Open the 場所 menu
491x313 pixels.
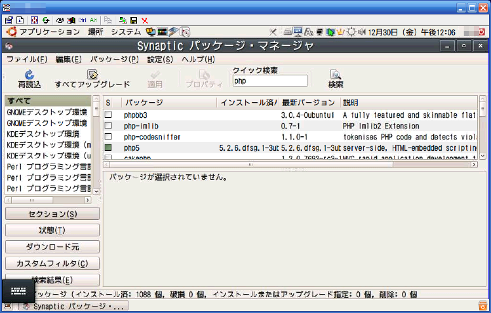[96, 32]
